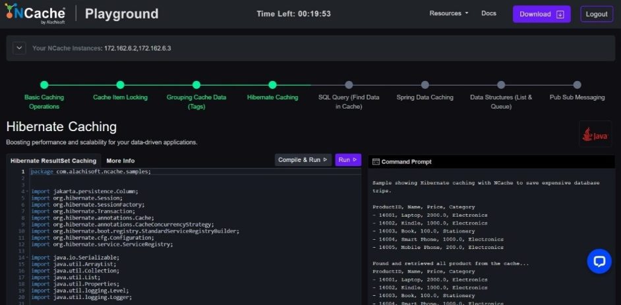Viewport: 621px width, 305px height.
Task: Click the NCache instance IP addresses text
Action: pyautogui.click(x=137, y=48)
